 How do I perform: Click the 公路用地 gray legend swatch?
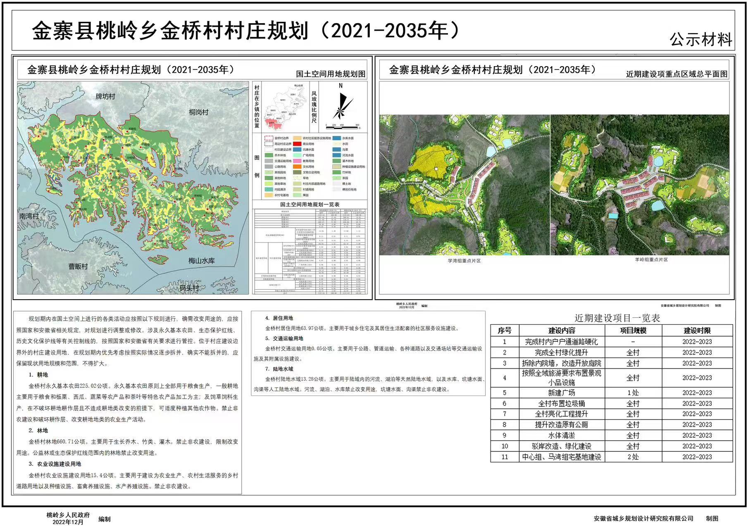coord(269,167)
